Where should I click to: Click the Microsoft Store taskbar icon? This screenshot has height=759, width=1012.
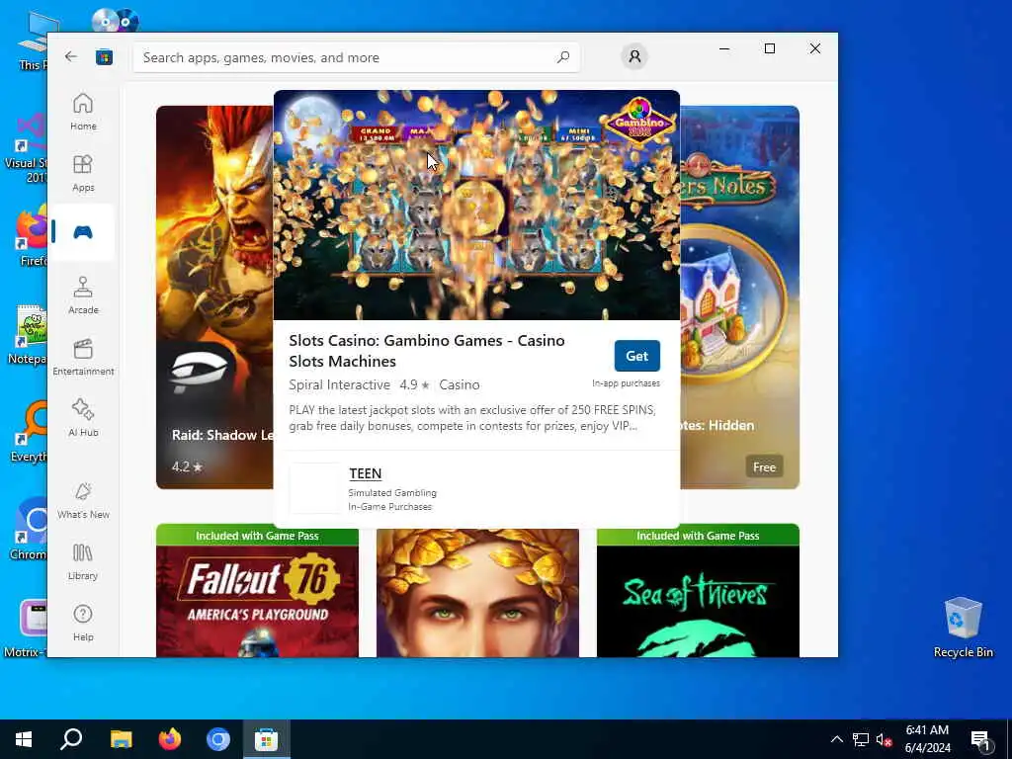266,739
